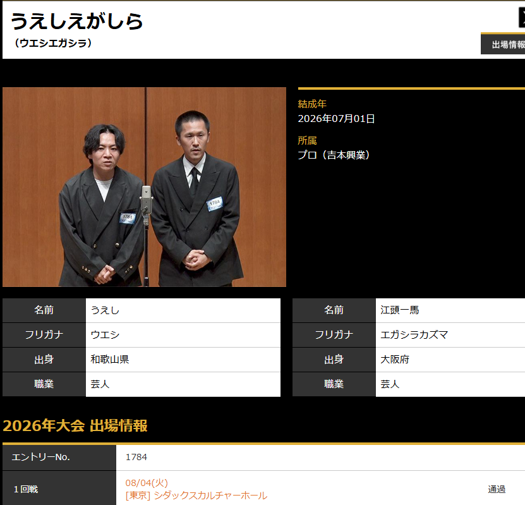
Task: Click the 2026年大会 出場情報 heading
Action: [75, 425]
